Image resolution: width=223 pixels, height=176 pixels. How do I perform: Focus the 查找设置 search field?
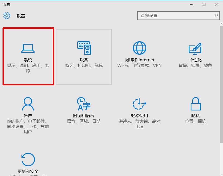point(175,16)
